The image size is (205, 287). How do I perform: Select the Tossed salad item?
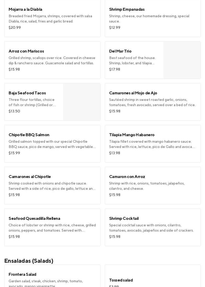(x=153, y=280)
